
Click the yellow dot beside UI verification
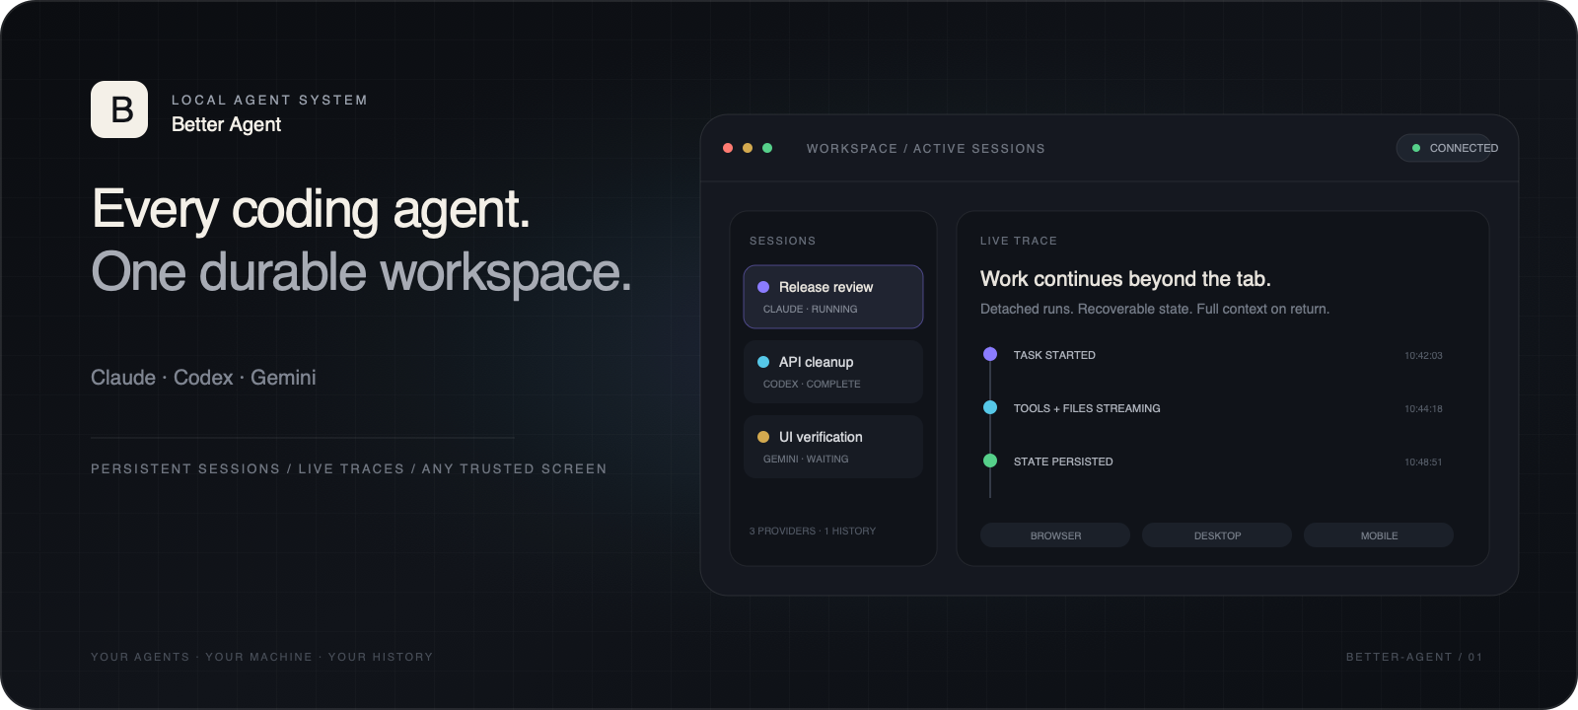pyautogui.click(x=763, y=437)
